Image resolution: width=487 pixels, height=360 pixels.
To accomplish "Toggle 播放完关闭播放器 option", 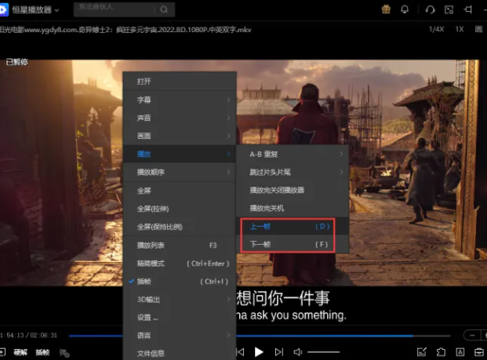I will pyautogui.click(x=293, y=190).
